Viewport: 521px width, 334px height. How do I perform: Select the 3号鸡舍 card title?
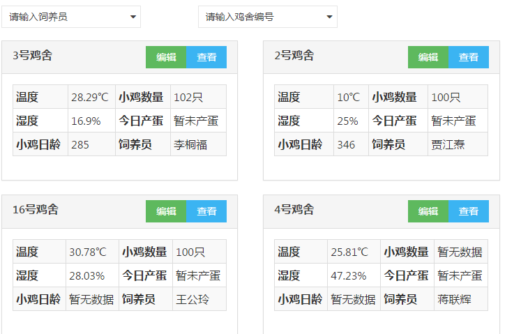tap(33, 56)
